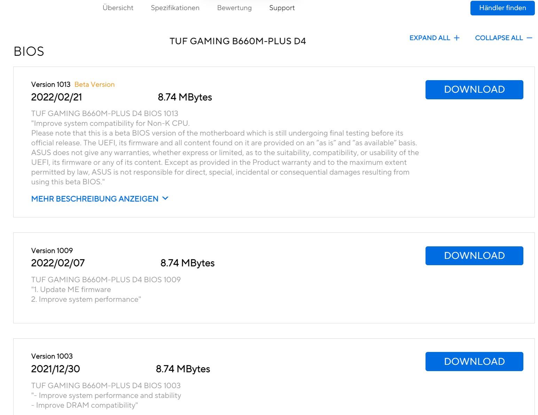Image resolution: width=538 pixels, height=415 pixels.
Task: Click the TUF GAMING B660M-PLUS D4 title
Action: click(x=238, y=41)
